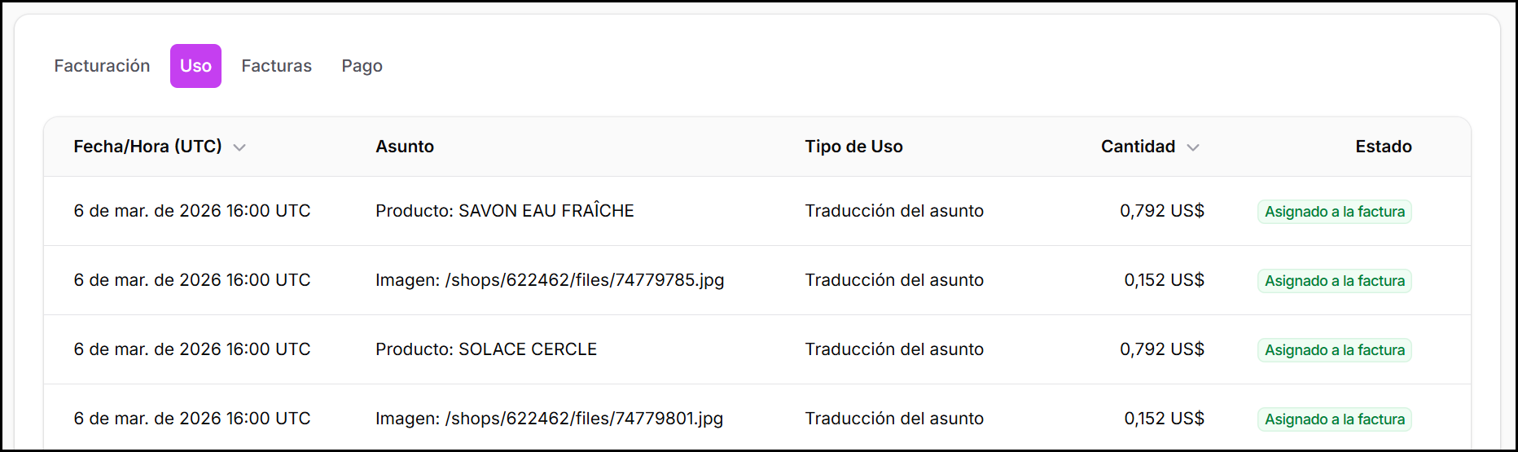1518x452 pixels.
Task: Click 74779785.jpg row's Asignado a la factura badge
Action: point(1334,281)
